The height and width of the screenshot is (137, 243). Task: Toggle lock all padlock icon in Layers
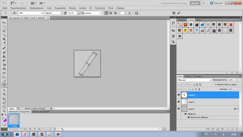coord(199,89)
